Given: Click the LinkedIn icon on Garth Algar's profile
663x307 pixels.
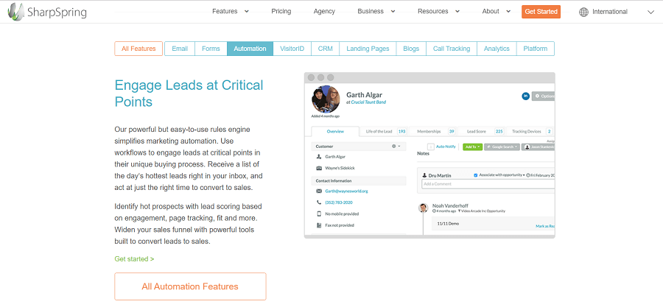Looking at the screenshot, I should tap(525, 96).
